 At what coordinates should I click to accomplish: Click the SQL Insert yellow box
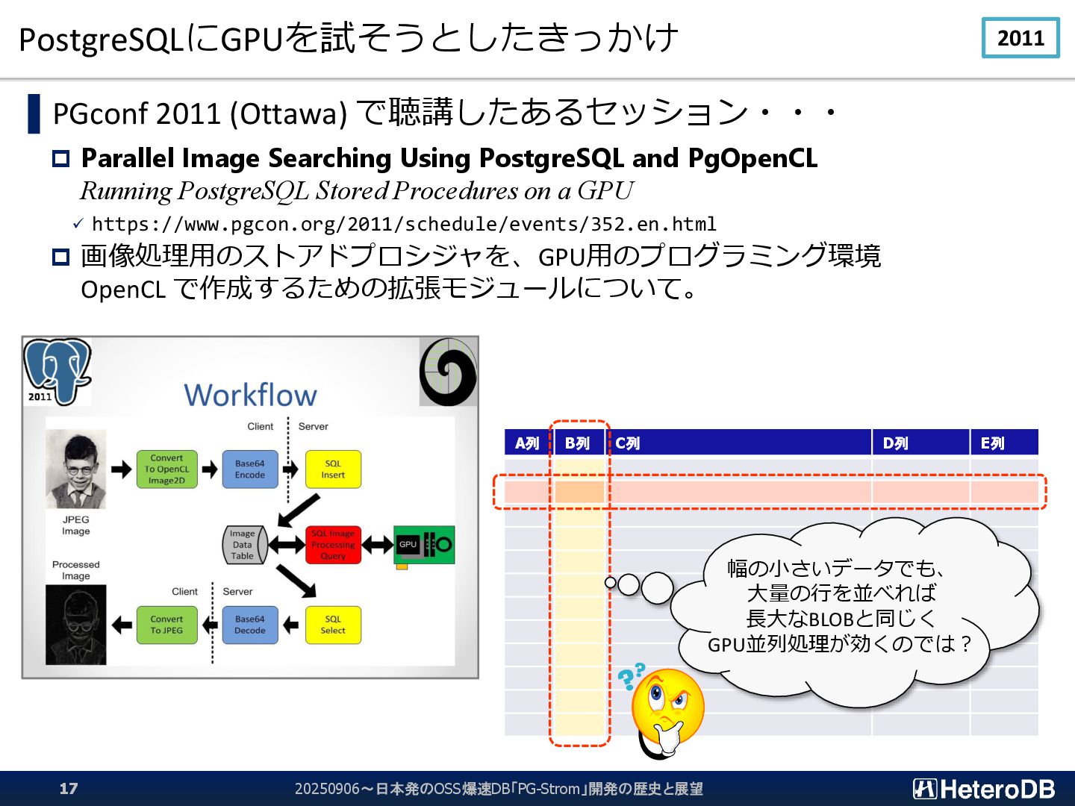click(x=333, y=469)
